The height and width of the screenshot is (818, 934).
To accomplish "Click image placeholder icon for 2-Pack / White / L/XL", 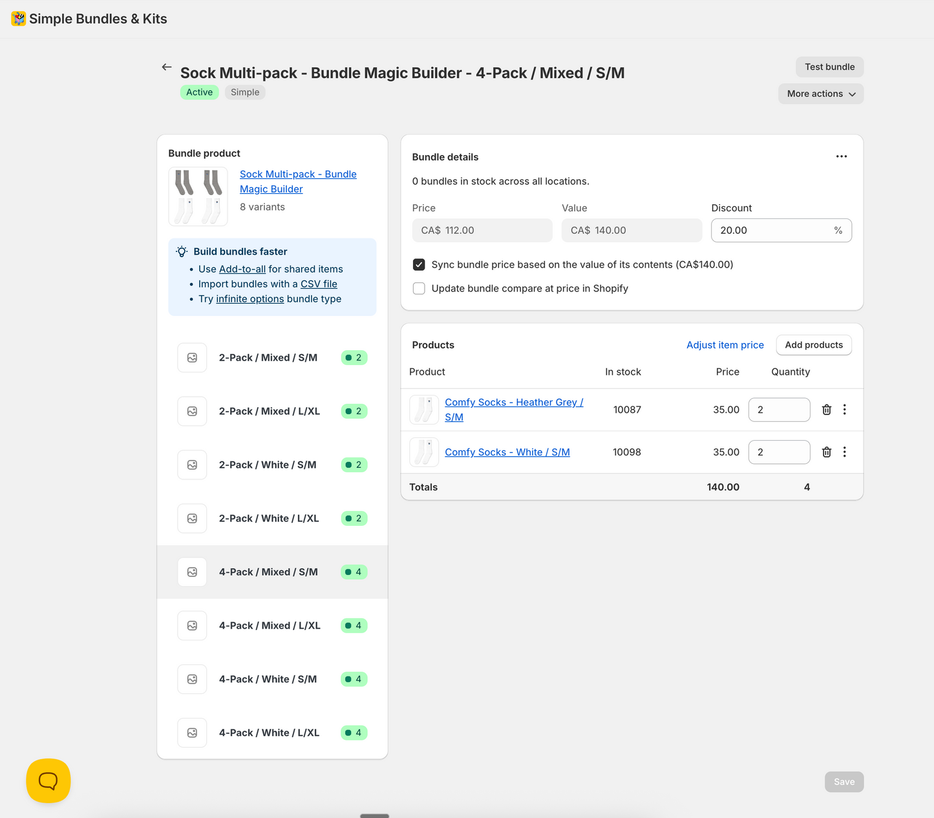I will click(x=192, y=519).
